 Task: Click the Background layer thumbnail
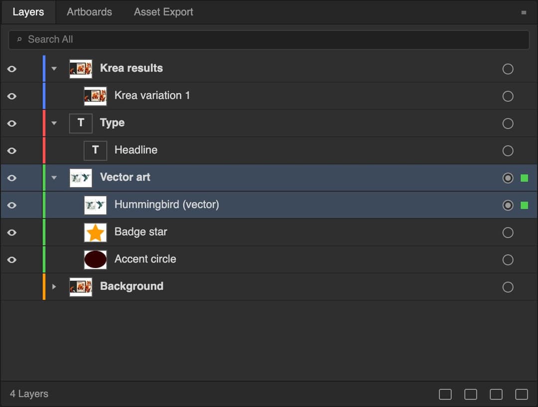coord(81,287)
